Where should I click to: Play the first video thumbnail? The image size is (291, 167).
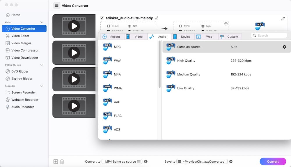click(x=74, y=26)
